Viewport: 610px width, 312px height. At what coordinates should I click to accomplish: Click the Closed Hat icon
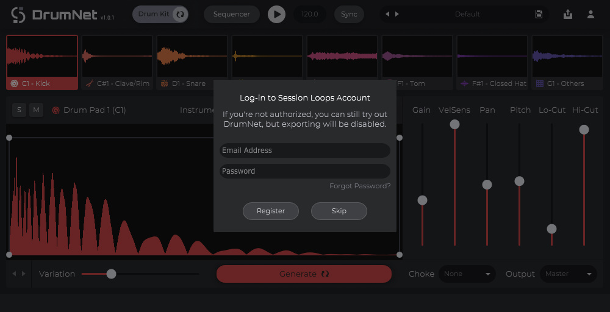click(464, 83)
